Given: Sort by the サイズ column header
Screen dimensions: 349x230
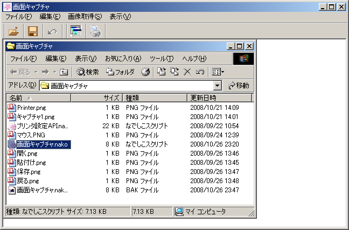Looking at the screenshot, I should pos(96,97).
